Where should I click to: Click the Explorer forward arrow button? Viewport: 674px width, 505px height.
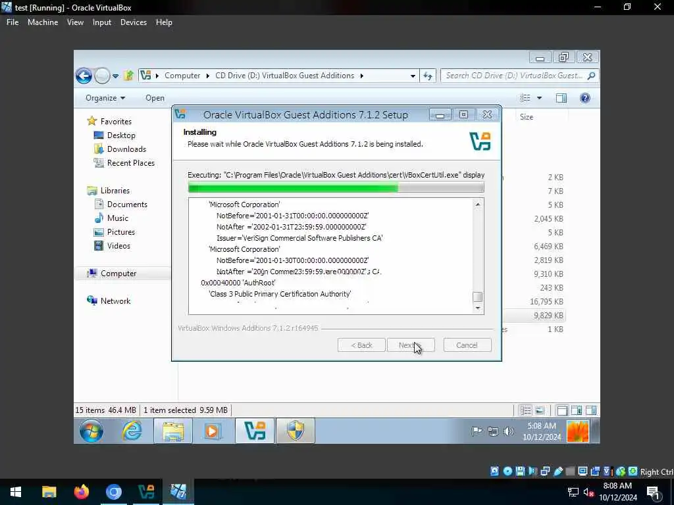click(102, 76)
